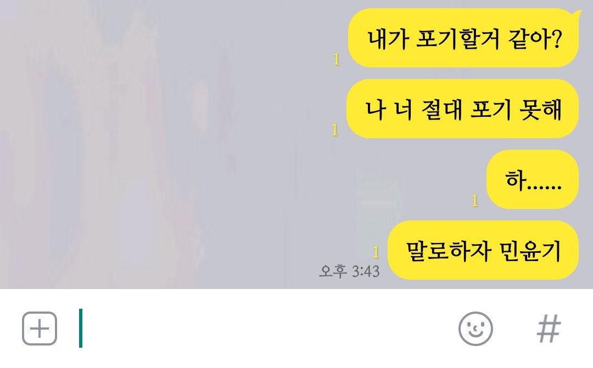Open the emoticon smiley picker
The height and width of the screenshot is (368, 593).
coord(475,329)
